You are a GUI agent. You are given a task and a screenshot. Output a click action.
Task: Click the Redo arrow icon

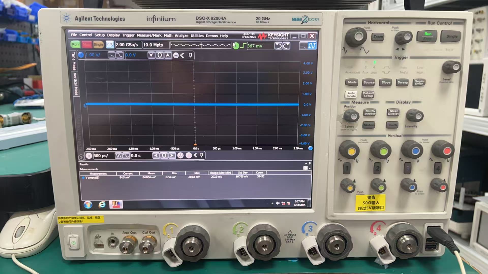pyautogui.click(x=286, y=46)
